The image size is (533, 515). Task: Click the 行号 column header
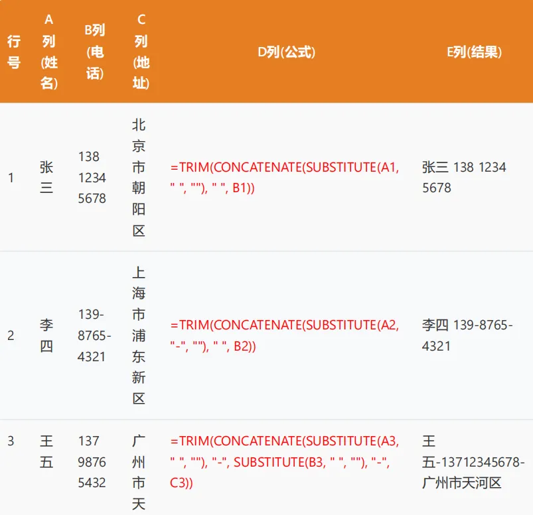14,52
